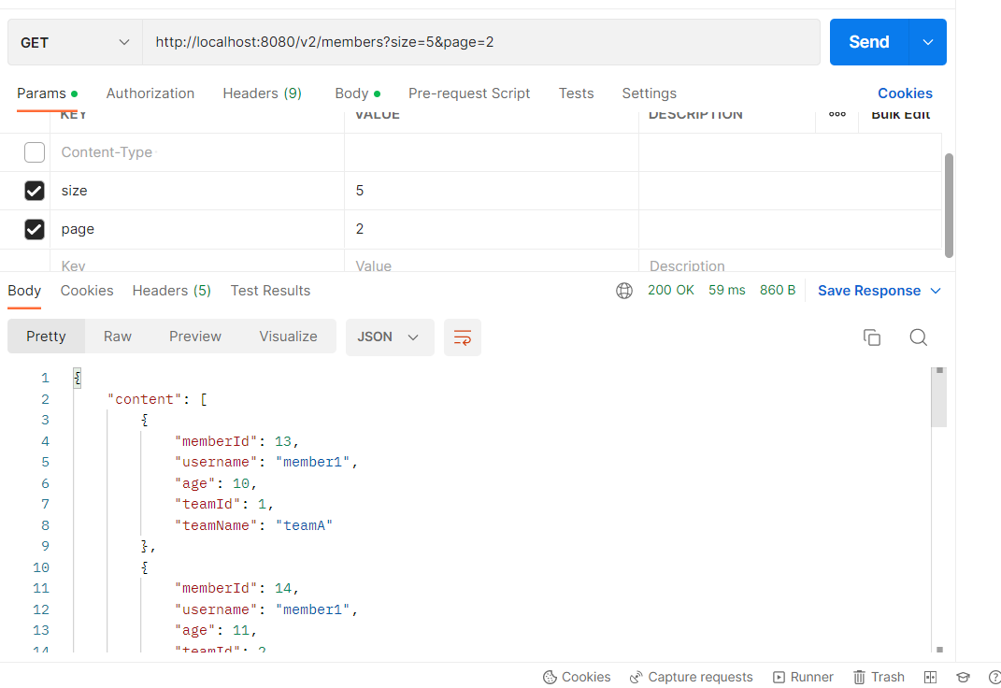Toggle the two-pane layout icon in the footer
The width and height of the screenshot is (1001, 688).
coord(930,677)
